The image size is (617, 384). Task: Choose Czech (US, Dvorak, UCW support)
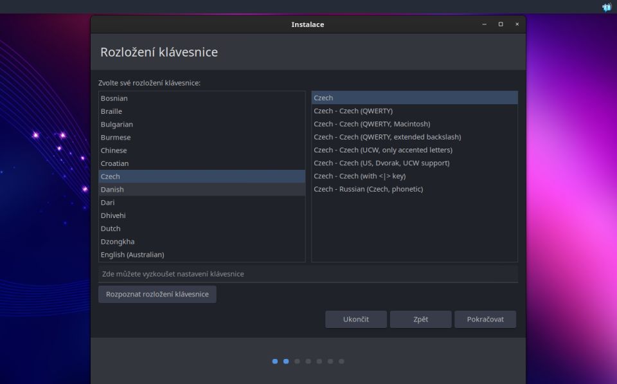point(415,163)
